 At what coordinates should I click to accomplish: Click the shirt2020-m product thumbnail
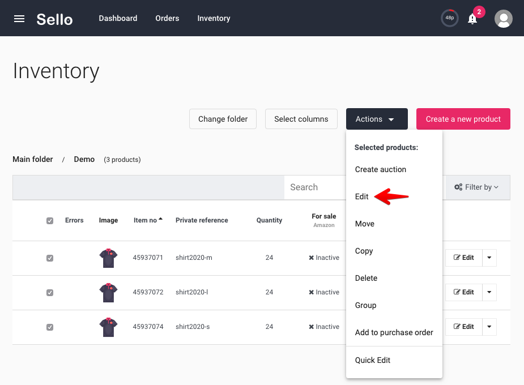coord(108,258)
